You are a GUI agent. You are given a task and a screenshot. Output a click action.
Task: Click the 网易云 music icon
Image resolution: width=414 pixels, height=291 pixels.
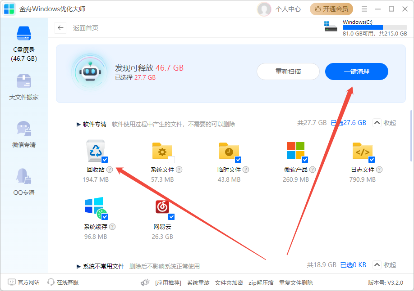(162, 207)
